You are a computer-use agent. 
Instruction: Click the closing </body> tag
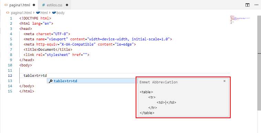pyautogui.click(x=27, y=86)
